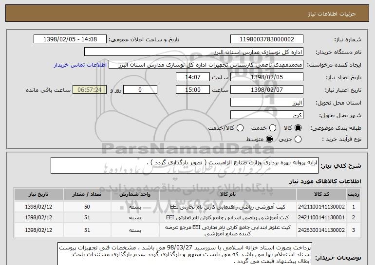Click the need number field 1198003783000002

pyautogui.click(x=267, y=39)
